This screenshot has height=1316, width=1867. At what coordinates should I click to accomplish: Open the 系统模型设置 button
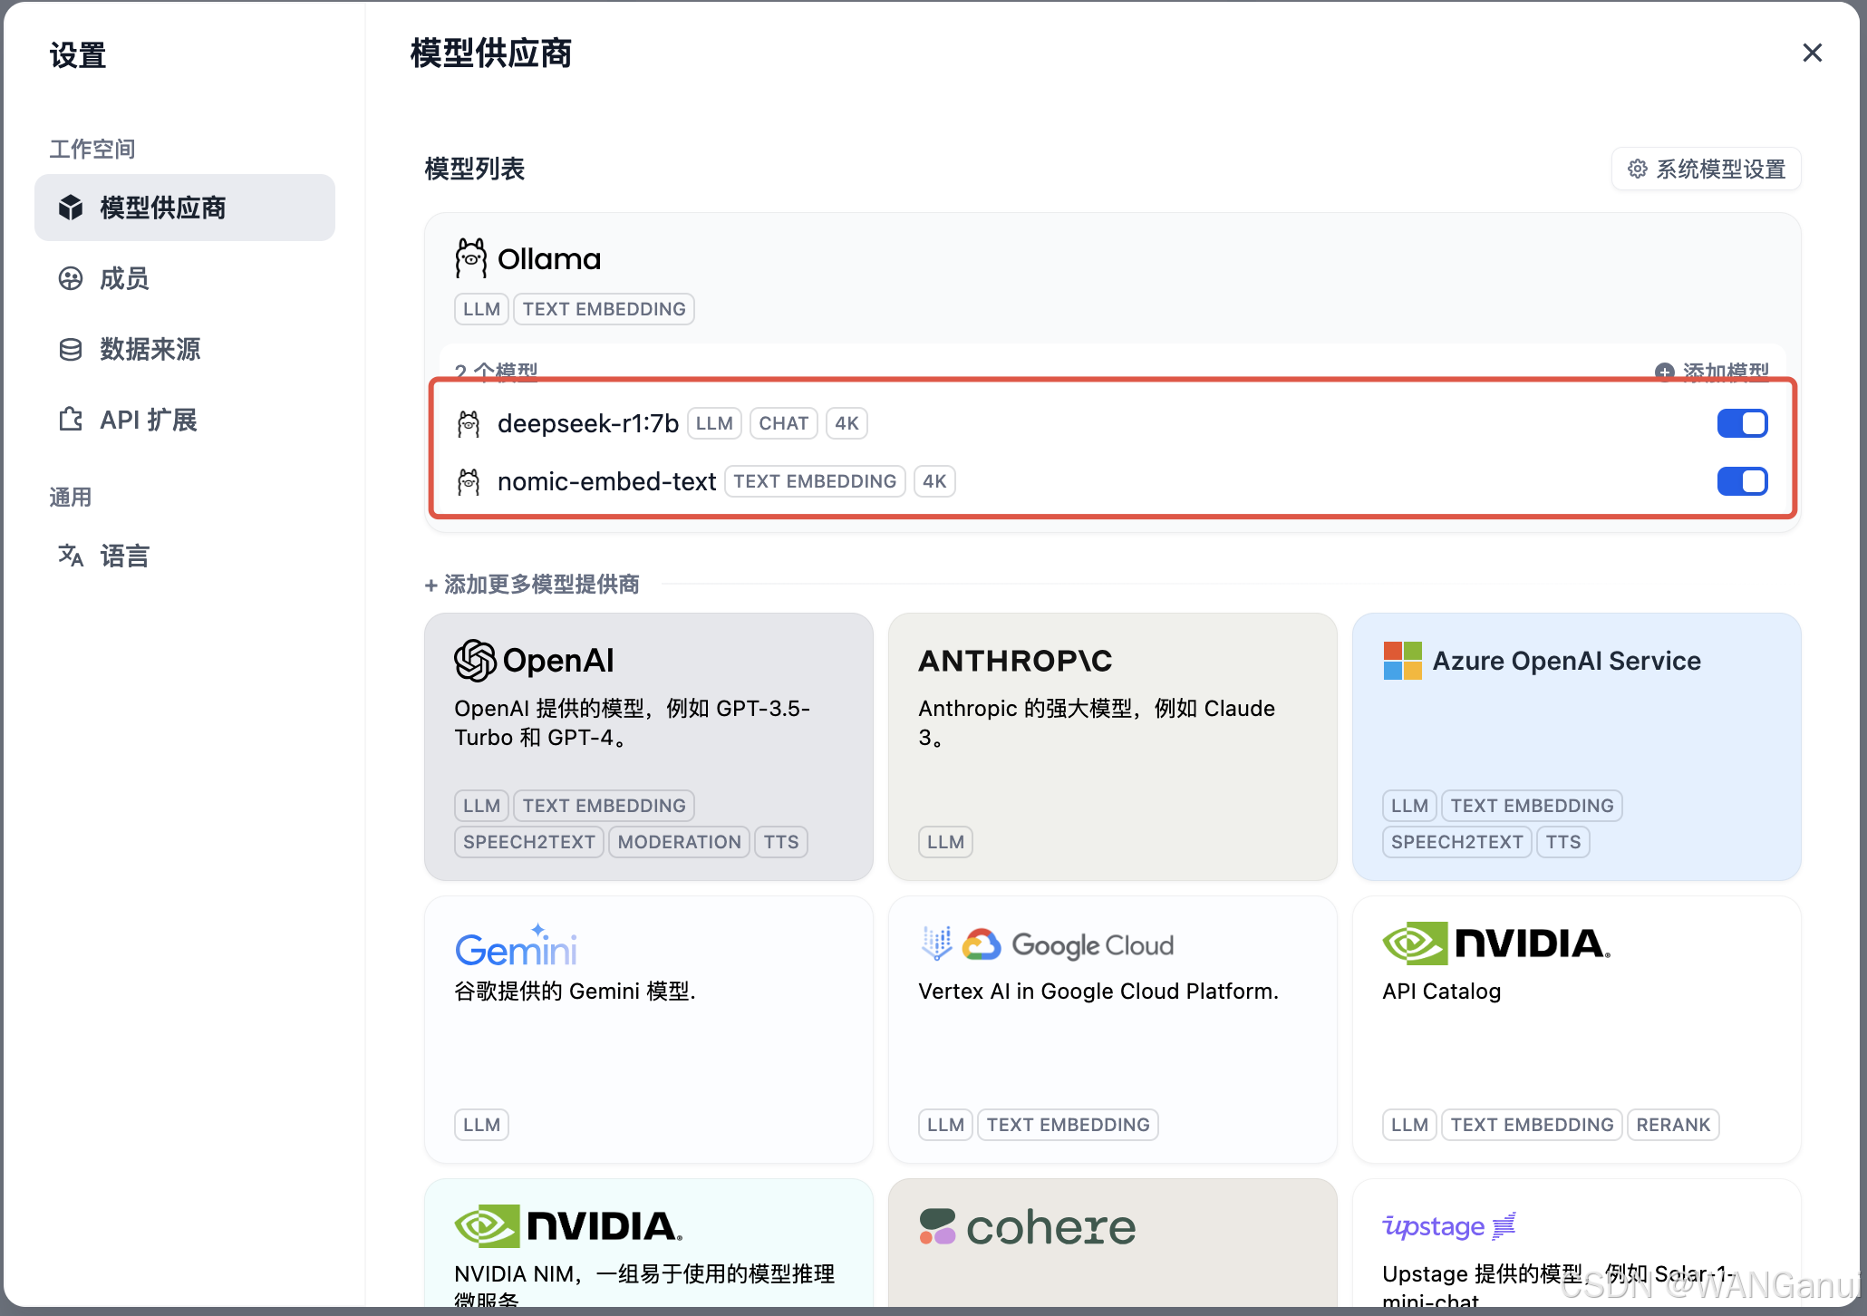[x=1707, y=169]
